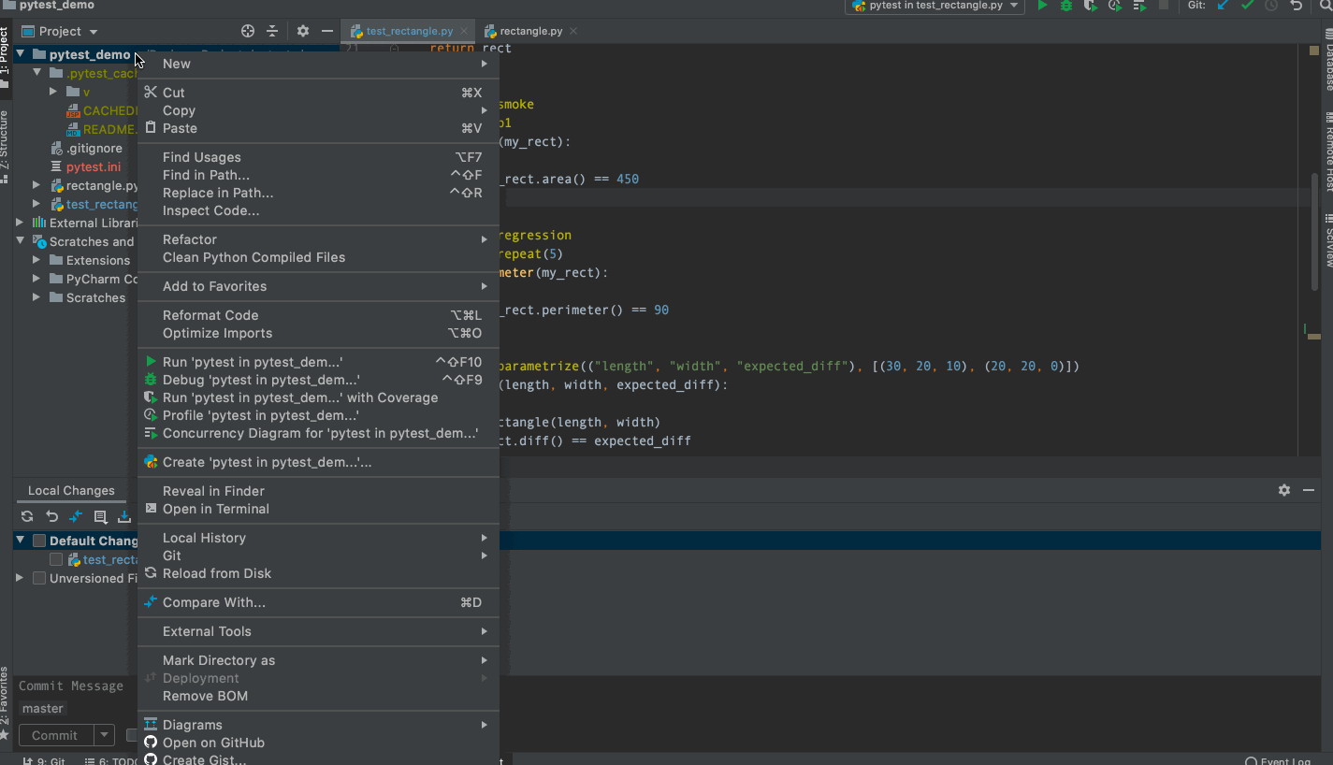Choose Find Usages from the context menu
Image resolution: width=1333 pixels, height=765 pixels.
pyautogui.click(x=318, y=157)
